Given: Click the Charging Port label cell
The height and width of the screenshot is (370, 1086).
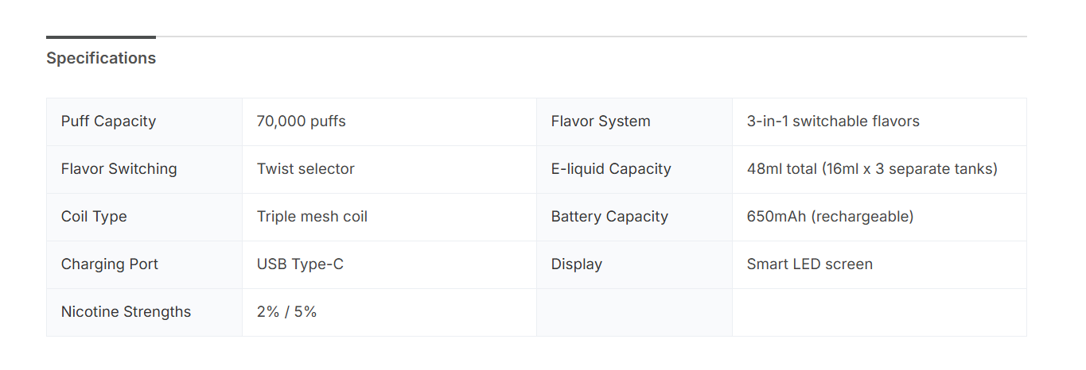Looking at the screenshot, I should coord(110,264).
